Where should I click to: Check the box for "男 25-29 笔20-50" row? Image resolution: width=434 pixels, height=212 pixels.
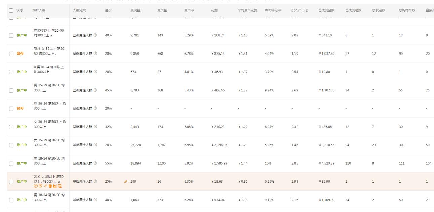click(11, 90)
